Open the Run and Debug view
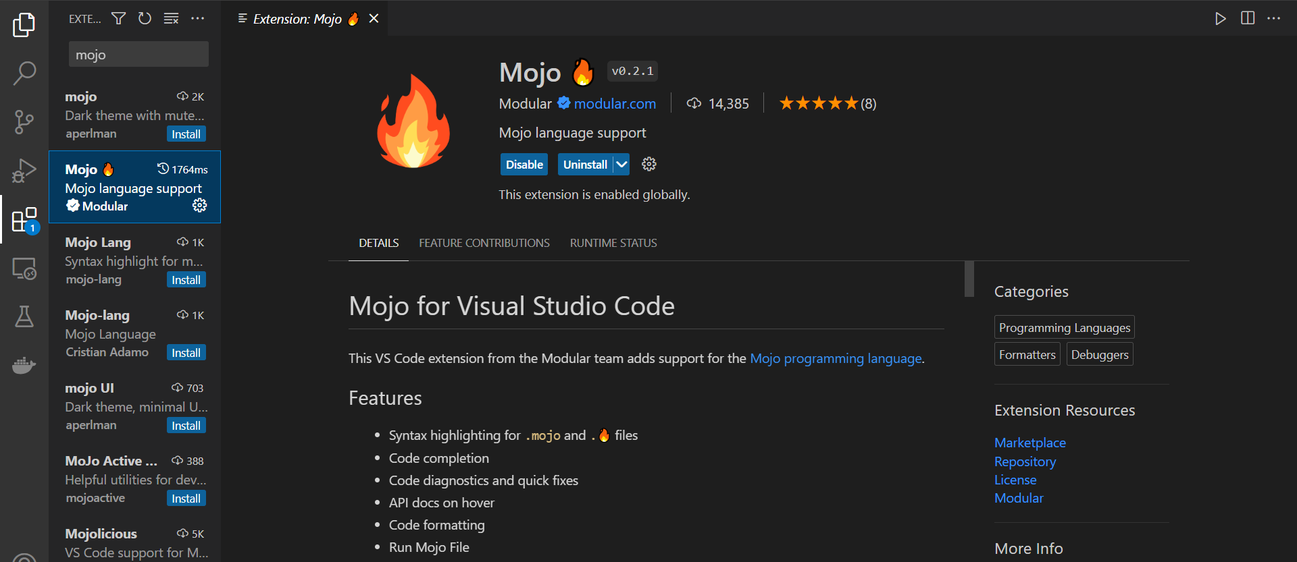The image size is (1297, 562). click(x=24, y=171)
